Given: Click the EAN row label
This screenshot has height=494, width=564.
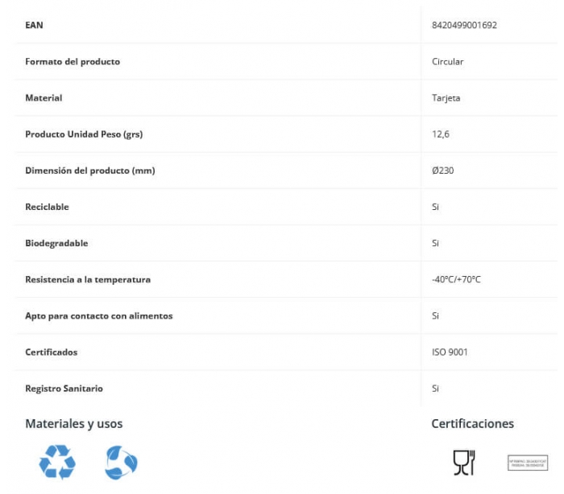Looking at the screenshot, I should pyautogui.click(x=34, y=25).
